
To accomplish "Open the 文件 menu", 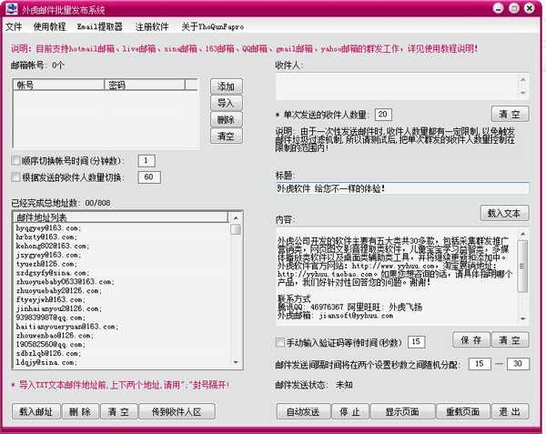I will (x=14, y=26).
